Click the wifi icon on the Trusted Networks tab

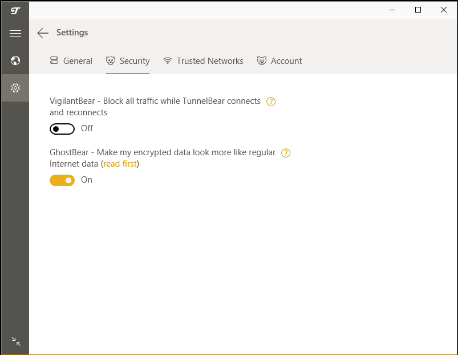tap(168, 60)
